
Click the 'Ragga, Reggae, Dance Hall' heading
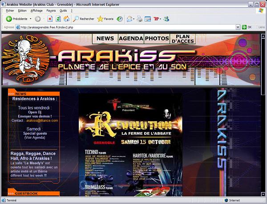(x=33, y=156)
